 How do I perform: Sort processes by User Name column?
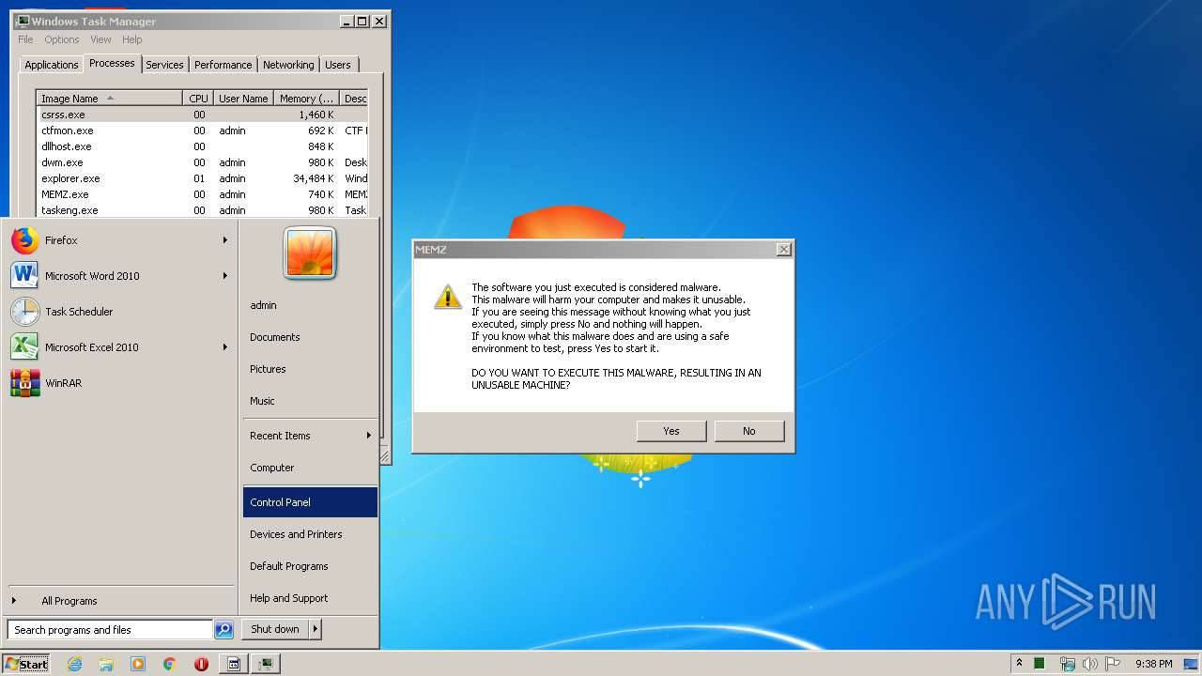click(243, 99)
